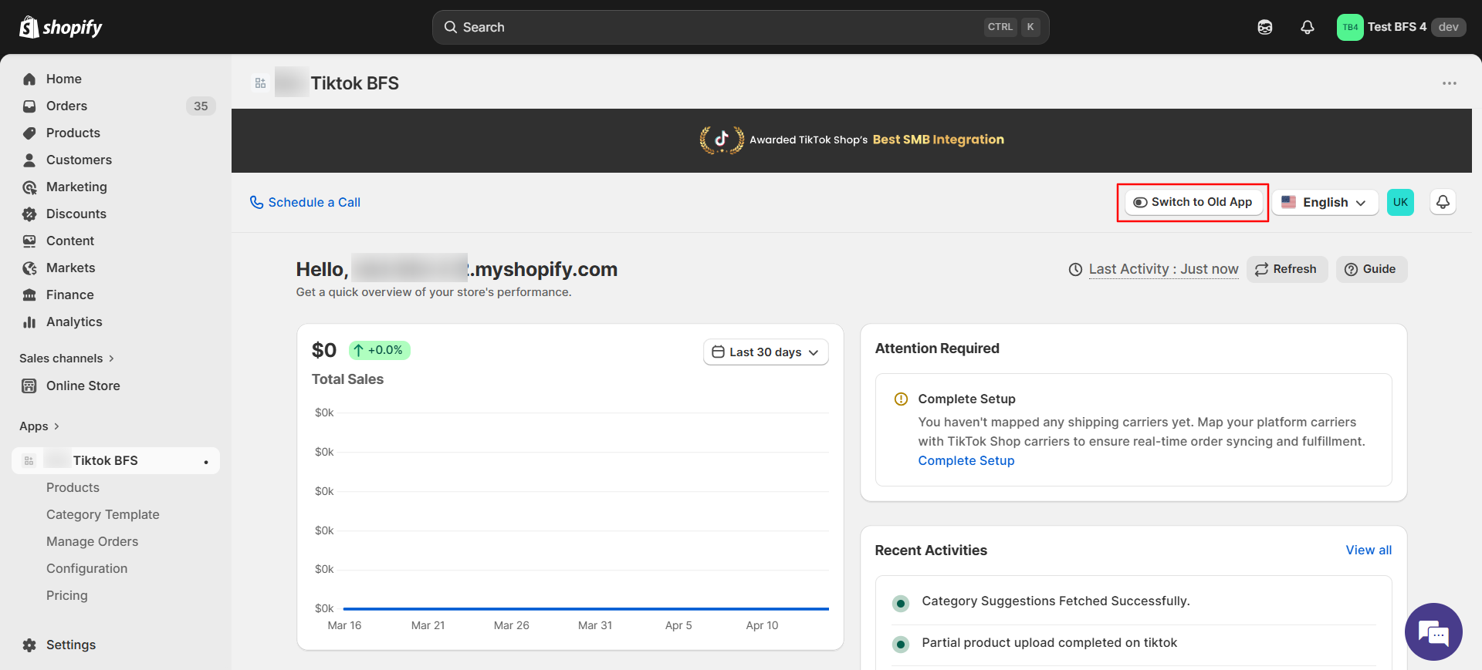Click the app notification bell icon
Viewport: 1482px width, 670px height.
[x=1443, y=202]
